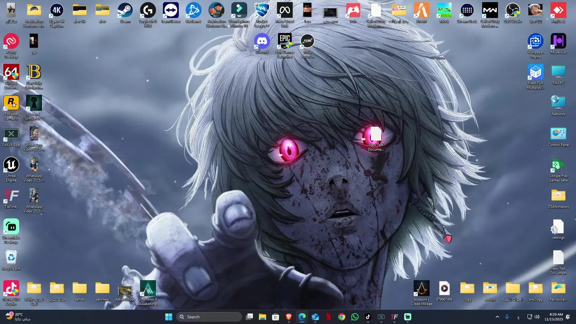Launch the GoXLR App desktop shortcut
This screenshot has width=576, height=324.
pos(11,137)
